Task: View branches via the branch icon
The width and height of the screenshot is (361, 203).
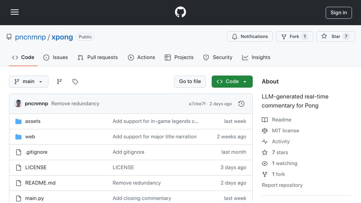Action: [59, 82]
